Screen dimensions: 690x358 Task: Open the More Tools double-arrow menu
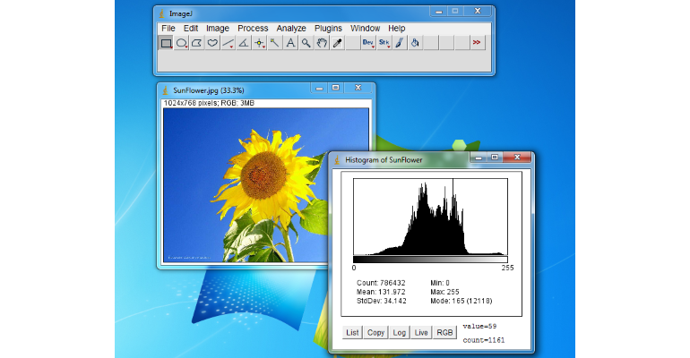tap(477, 43)
